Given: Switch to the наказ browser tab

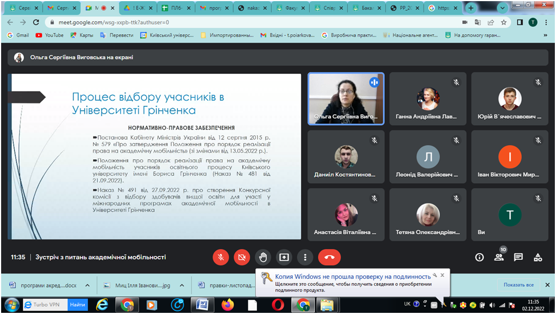Looking at the screenshot, I should click(250, 8).
